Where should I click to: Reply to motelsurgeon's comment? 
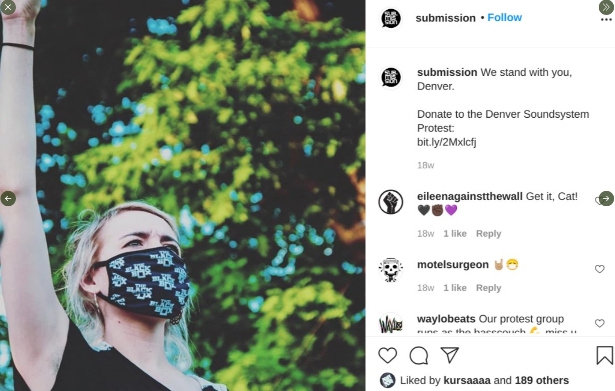click(488, 288)
